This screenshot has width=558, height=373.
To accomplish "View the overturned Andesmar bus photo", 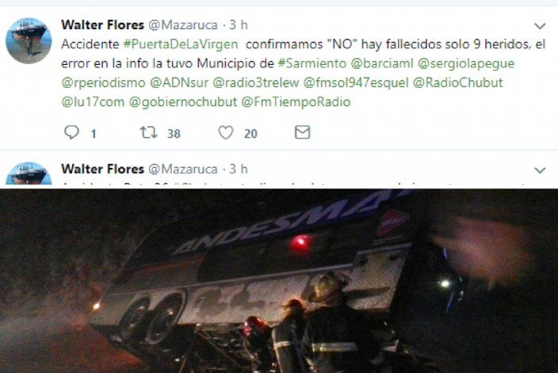I will click(x=279, y=281).
